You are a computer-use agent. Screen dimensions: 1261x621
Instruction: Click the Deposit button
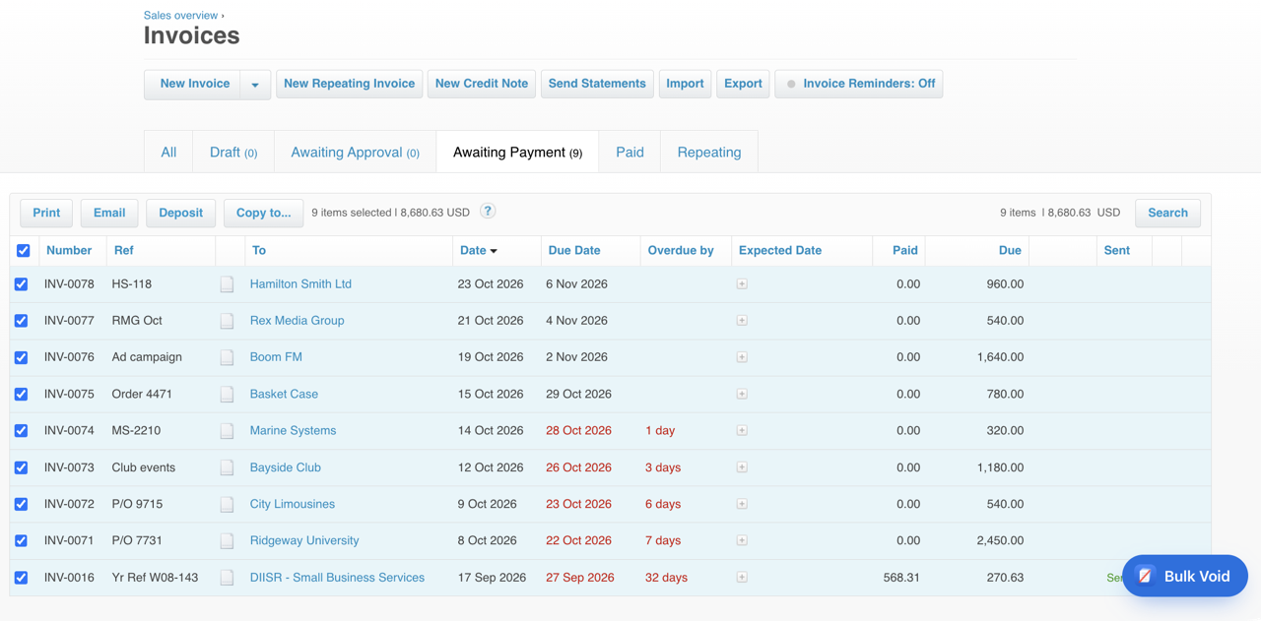point(180,213)
